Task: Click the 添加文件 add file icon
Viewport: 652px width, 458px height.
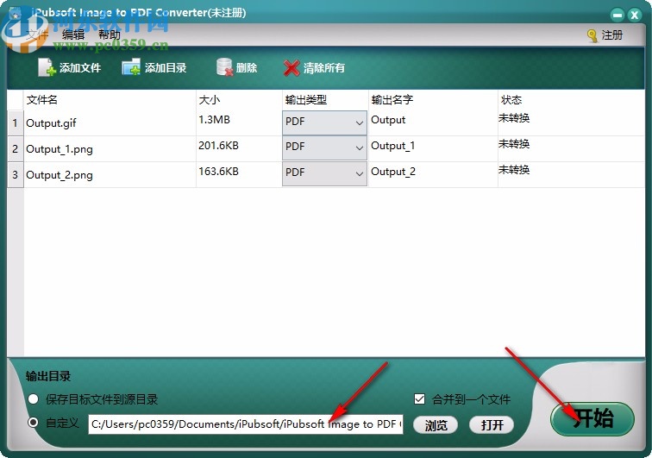Action: [47, 67]
